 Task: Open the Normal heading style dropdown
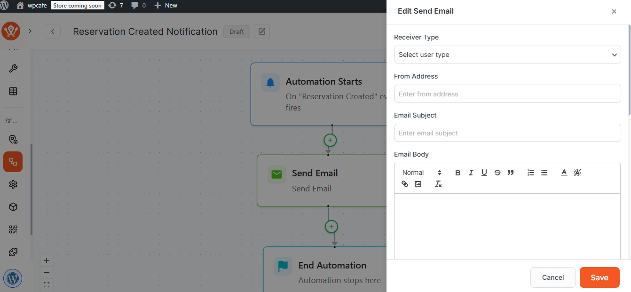[422, 173]
